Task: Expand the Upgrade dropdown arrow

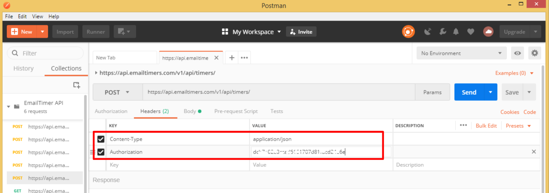Action: [535, 32]
